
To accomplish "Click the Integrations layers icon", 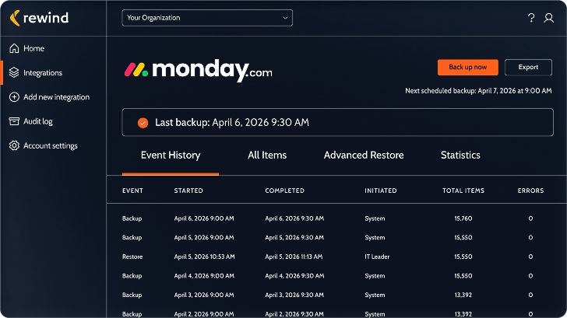I will 14,72.
